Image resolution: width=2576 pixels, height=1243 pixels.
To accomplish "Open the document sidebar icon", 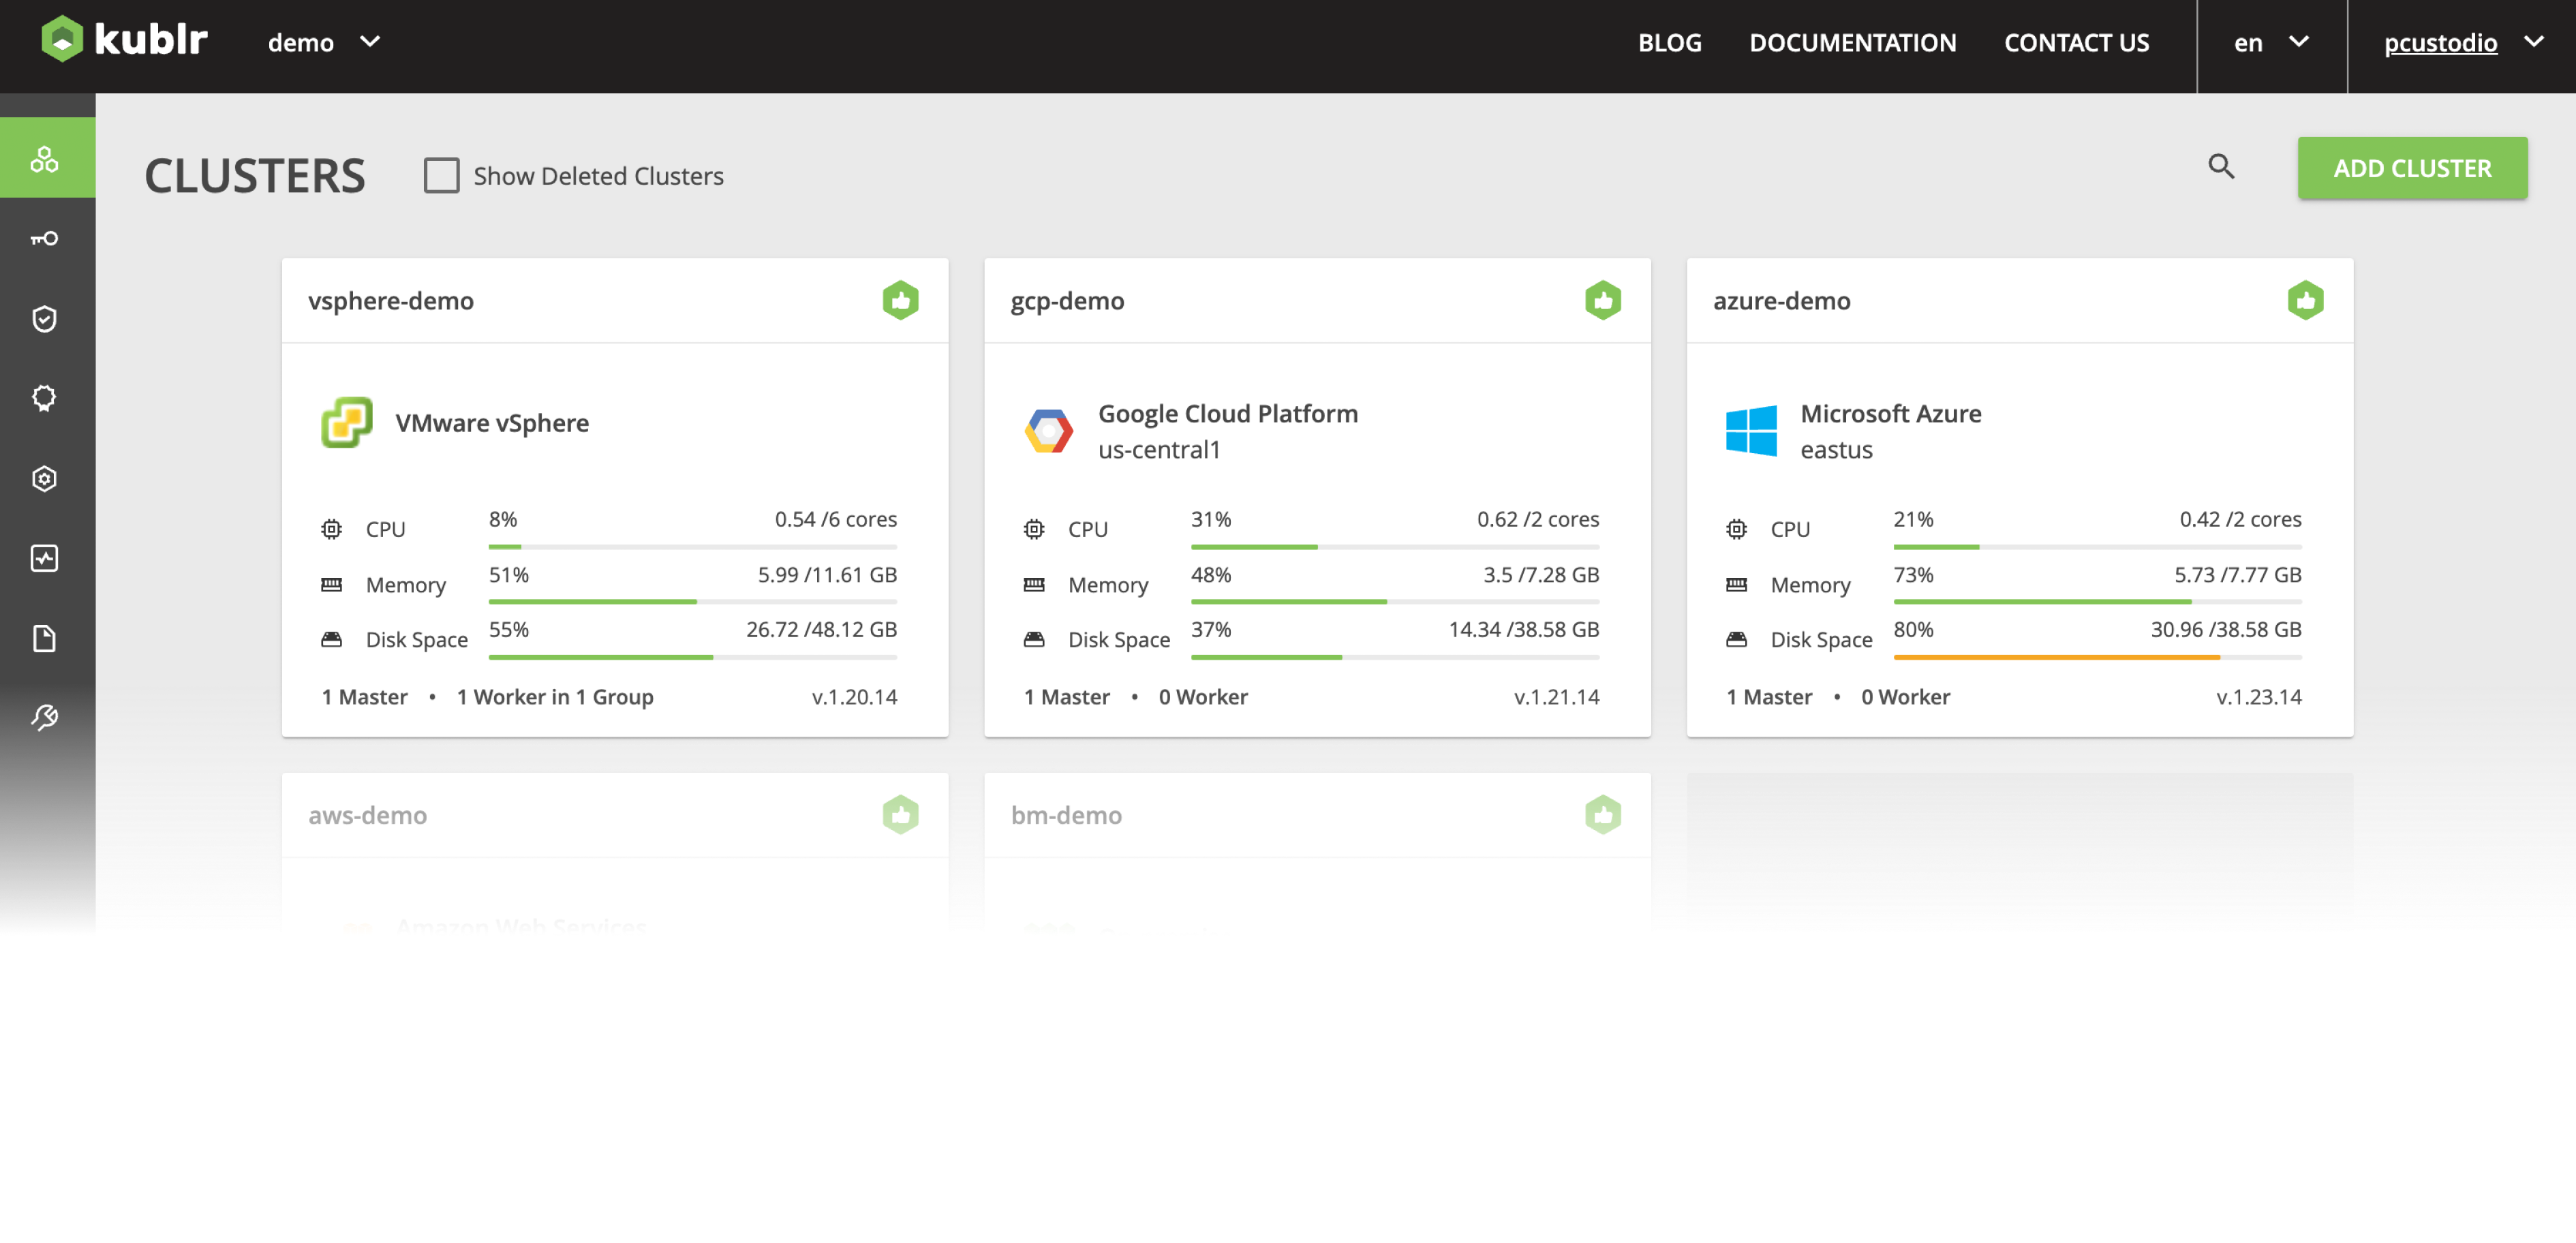I will pos(45,638).
